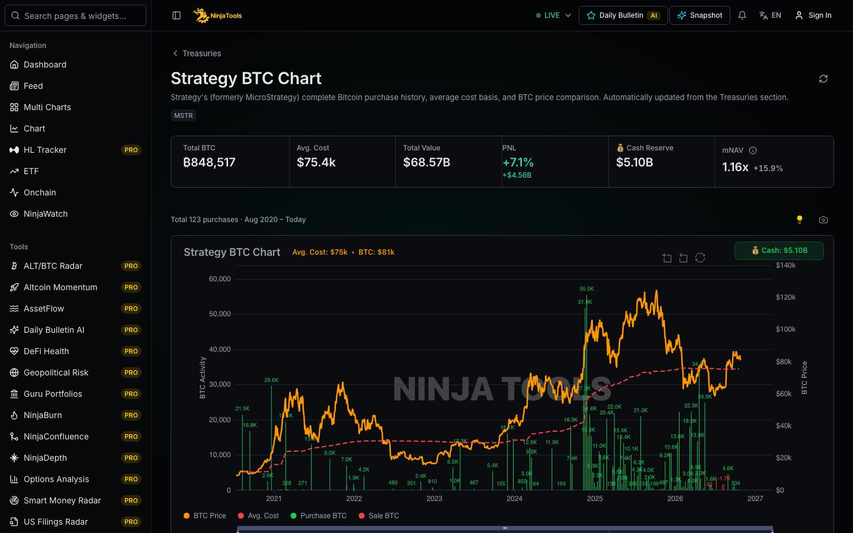
Task: Click the Multi Charts grid icon
Action: click(14, 107)
